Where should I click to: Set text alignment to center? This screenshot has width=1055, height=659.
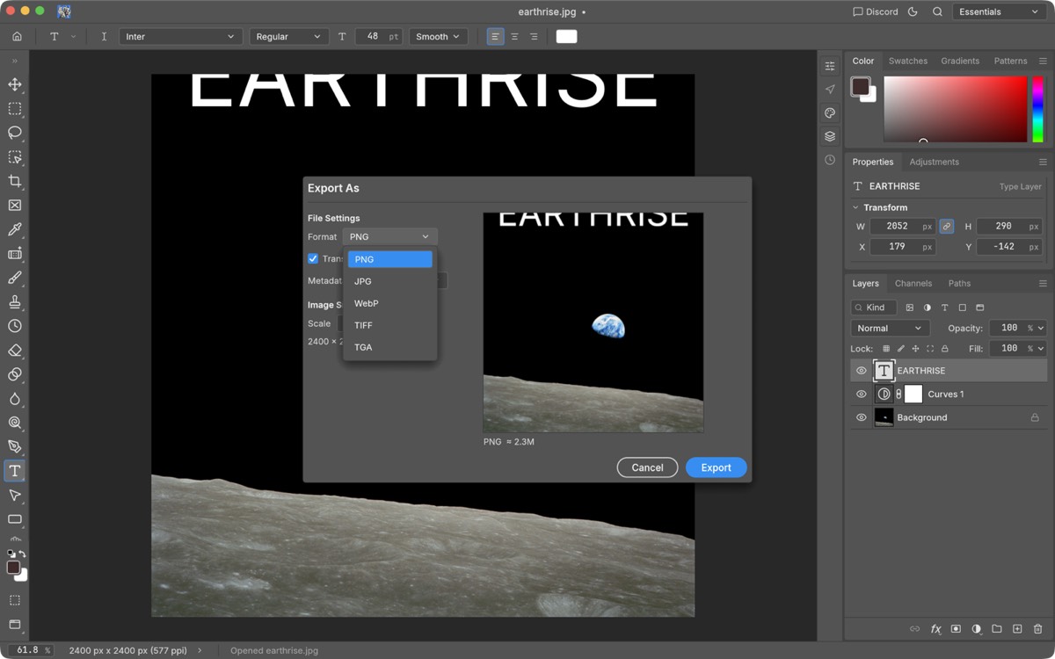(x=514, y=37)
